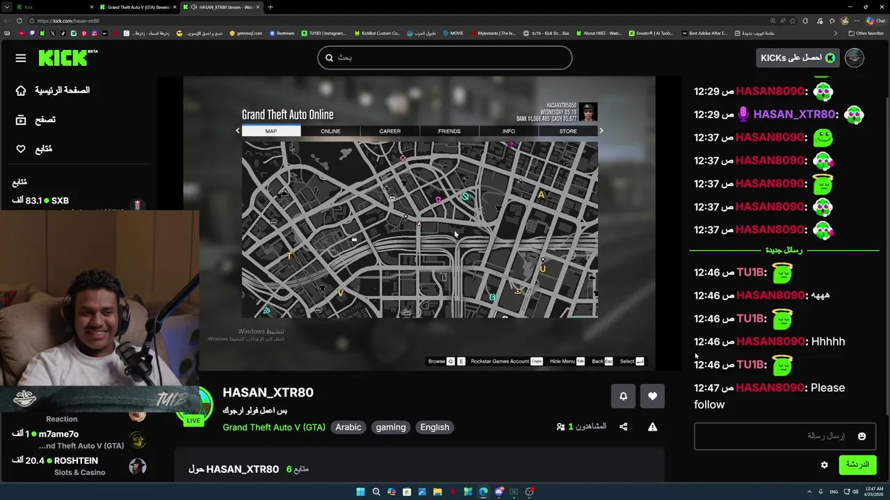Switch to the CAREER tab in GTA menu

[x=389, y=131]
